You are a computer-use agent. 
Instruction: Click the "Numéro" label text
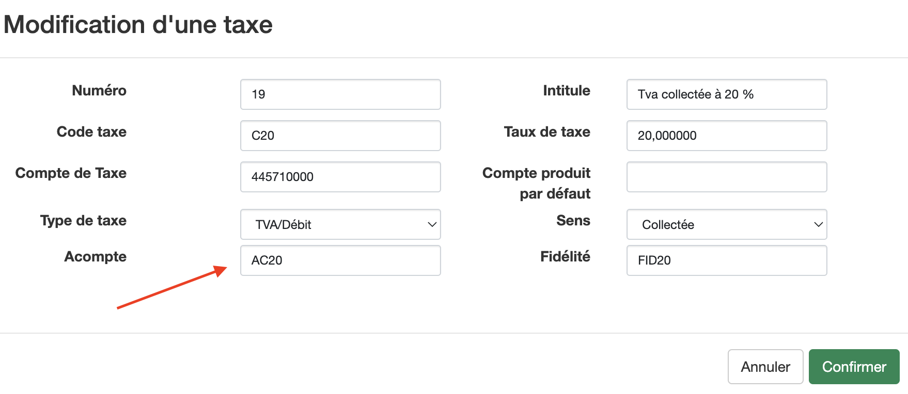pyautogui.click(x=99, y=91)
